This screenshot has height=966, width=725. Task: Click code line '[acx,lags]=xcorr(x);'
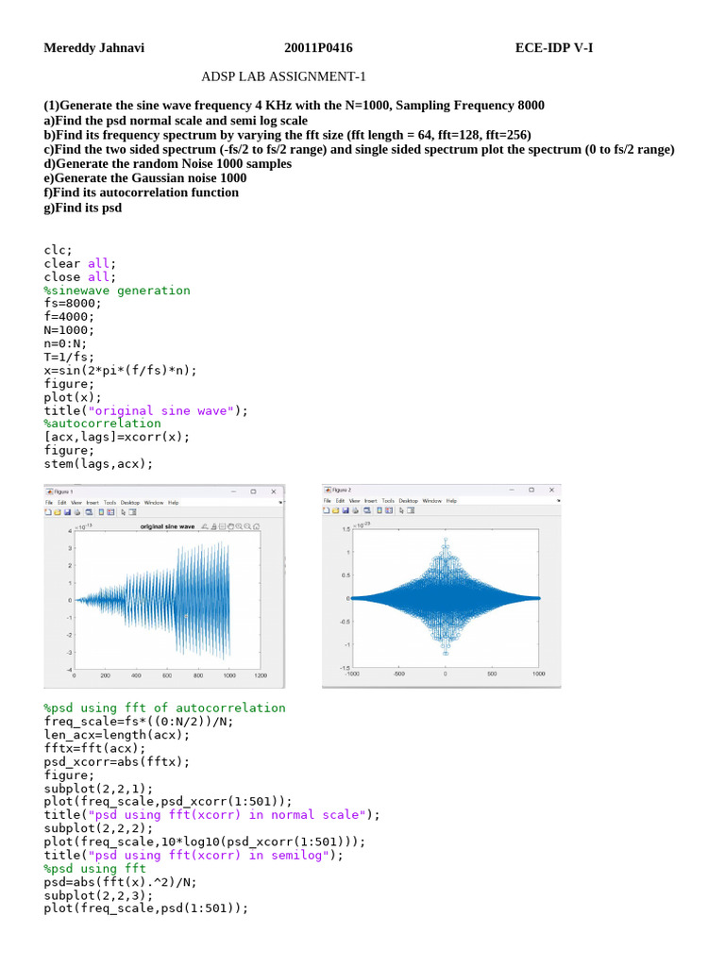pos(116,437)
